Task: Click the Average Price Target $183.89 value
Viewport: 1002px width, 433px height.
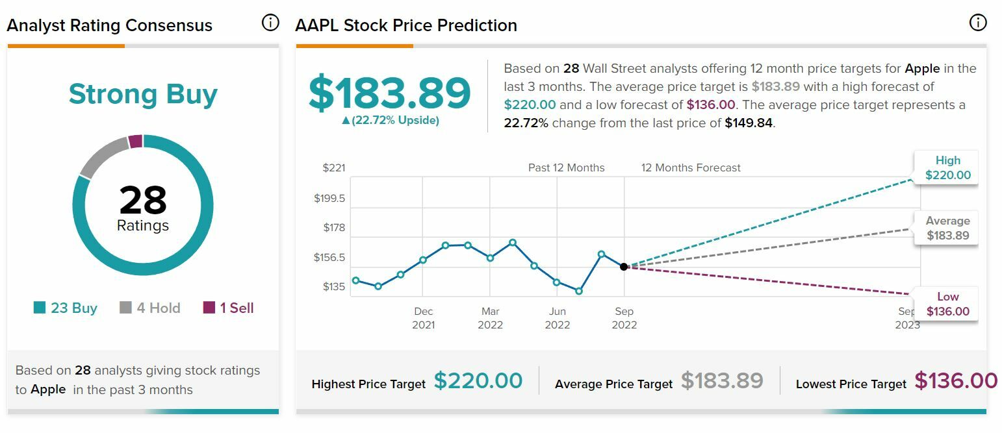Action: 721,381
